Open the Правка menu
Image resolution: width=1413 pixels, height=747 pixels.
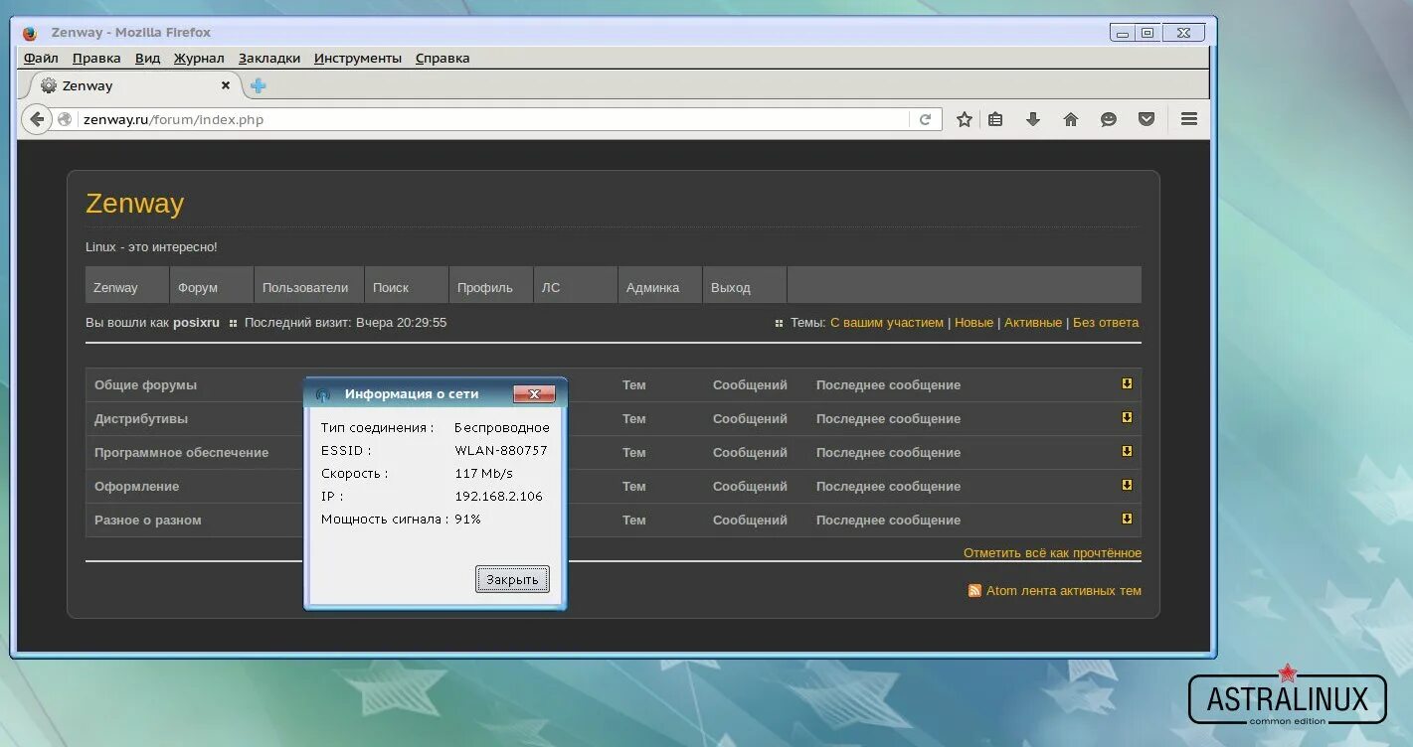96,58
